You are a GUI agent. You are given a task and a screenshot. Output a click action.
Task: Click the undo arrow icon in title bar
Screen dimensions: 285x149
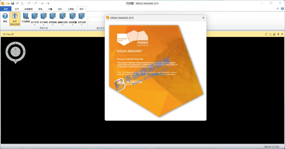click(17, 3)
